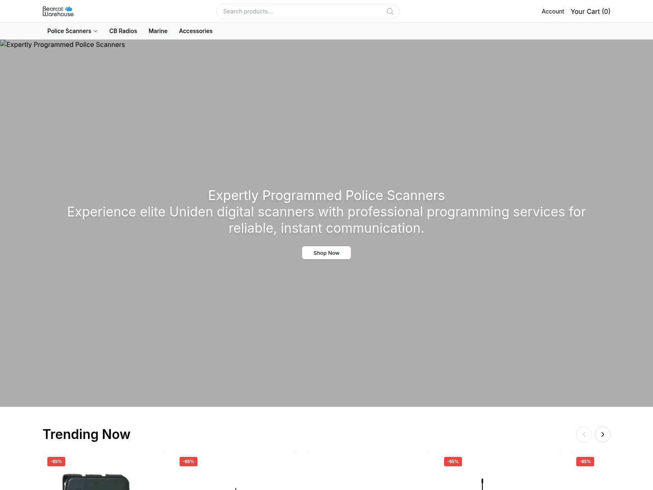Open Your Cart (0)

click(590, 11)
